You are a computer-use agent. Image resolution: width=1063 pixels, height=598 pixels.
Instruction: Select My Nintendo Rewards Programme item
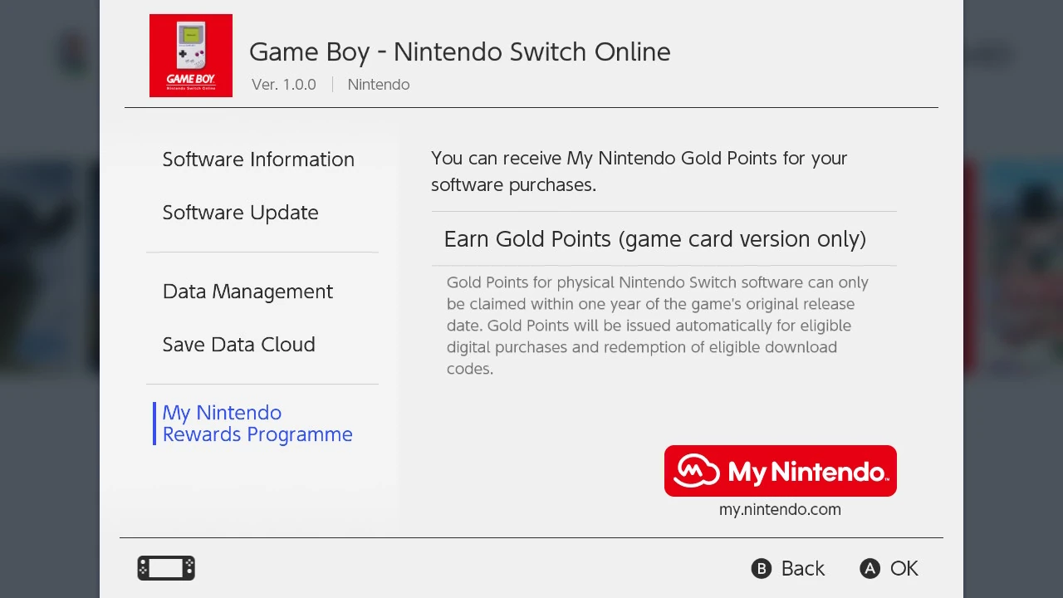tap(257, 424)
